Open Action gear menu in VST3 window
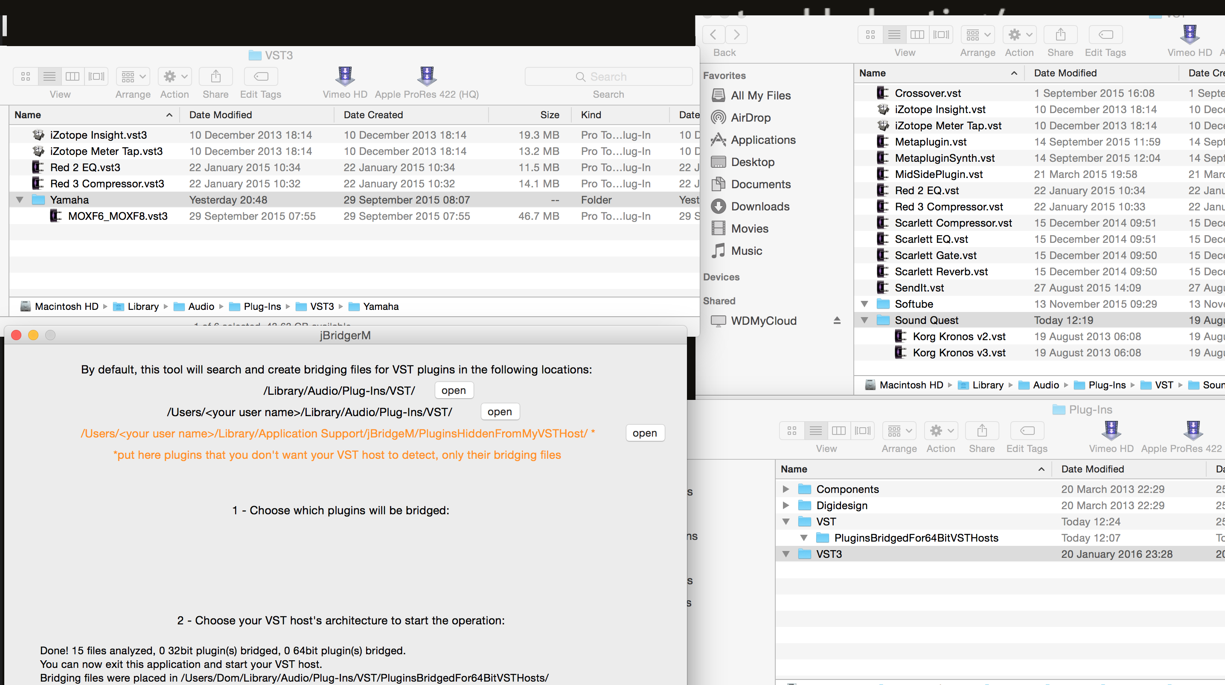 pyautogui.click(x=175, y=76)
